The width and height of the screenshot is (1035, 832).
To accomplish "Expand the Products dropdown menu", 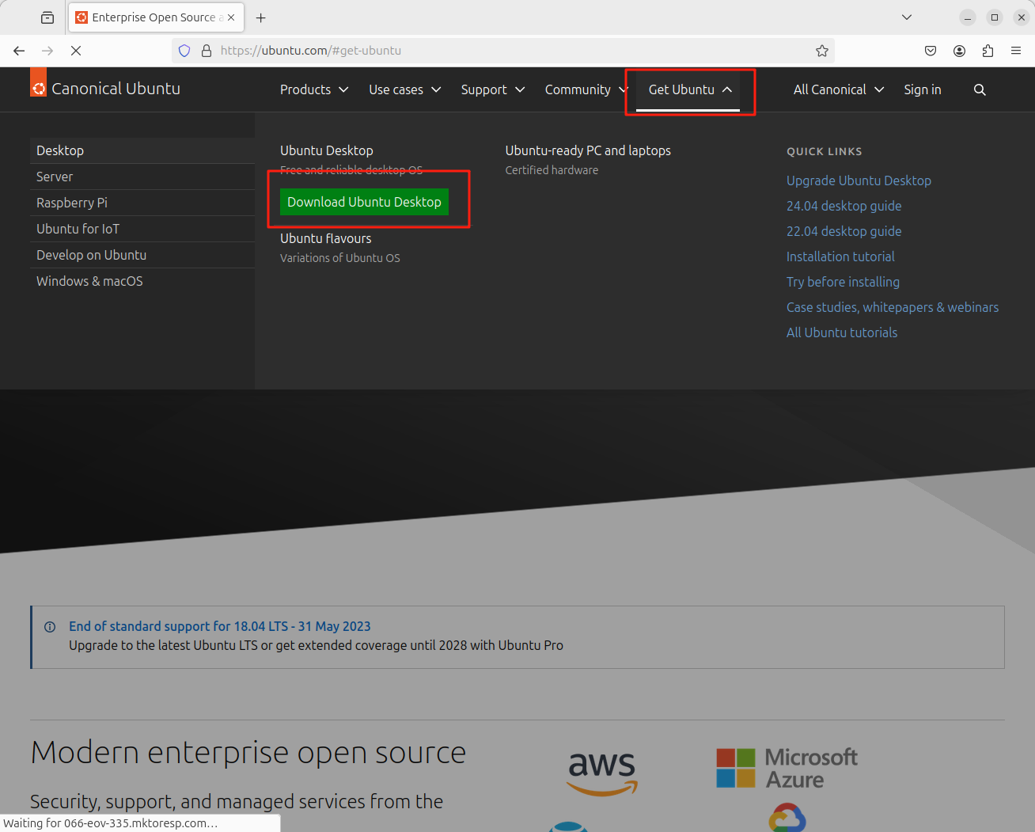I will point(314,89).
